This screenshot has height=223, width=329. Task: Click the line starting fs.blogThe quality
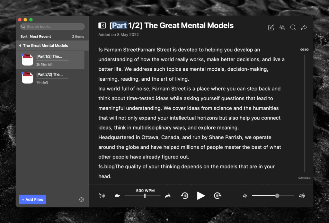point(187,166)
